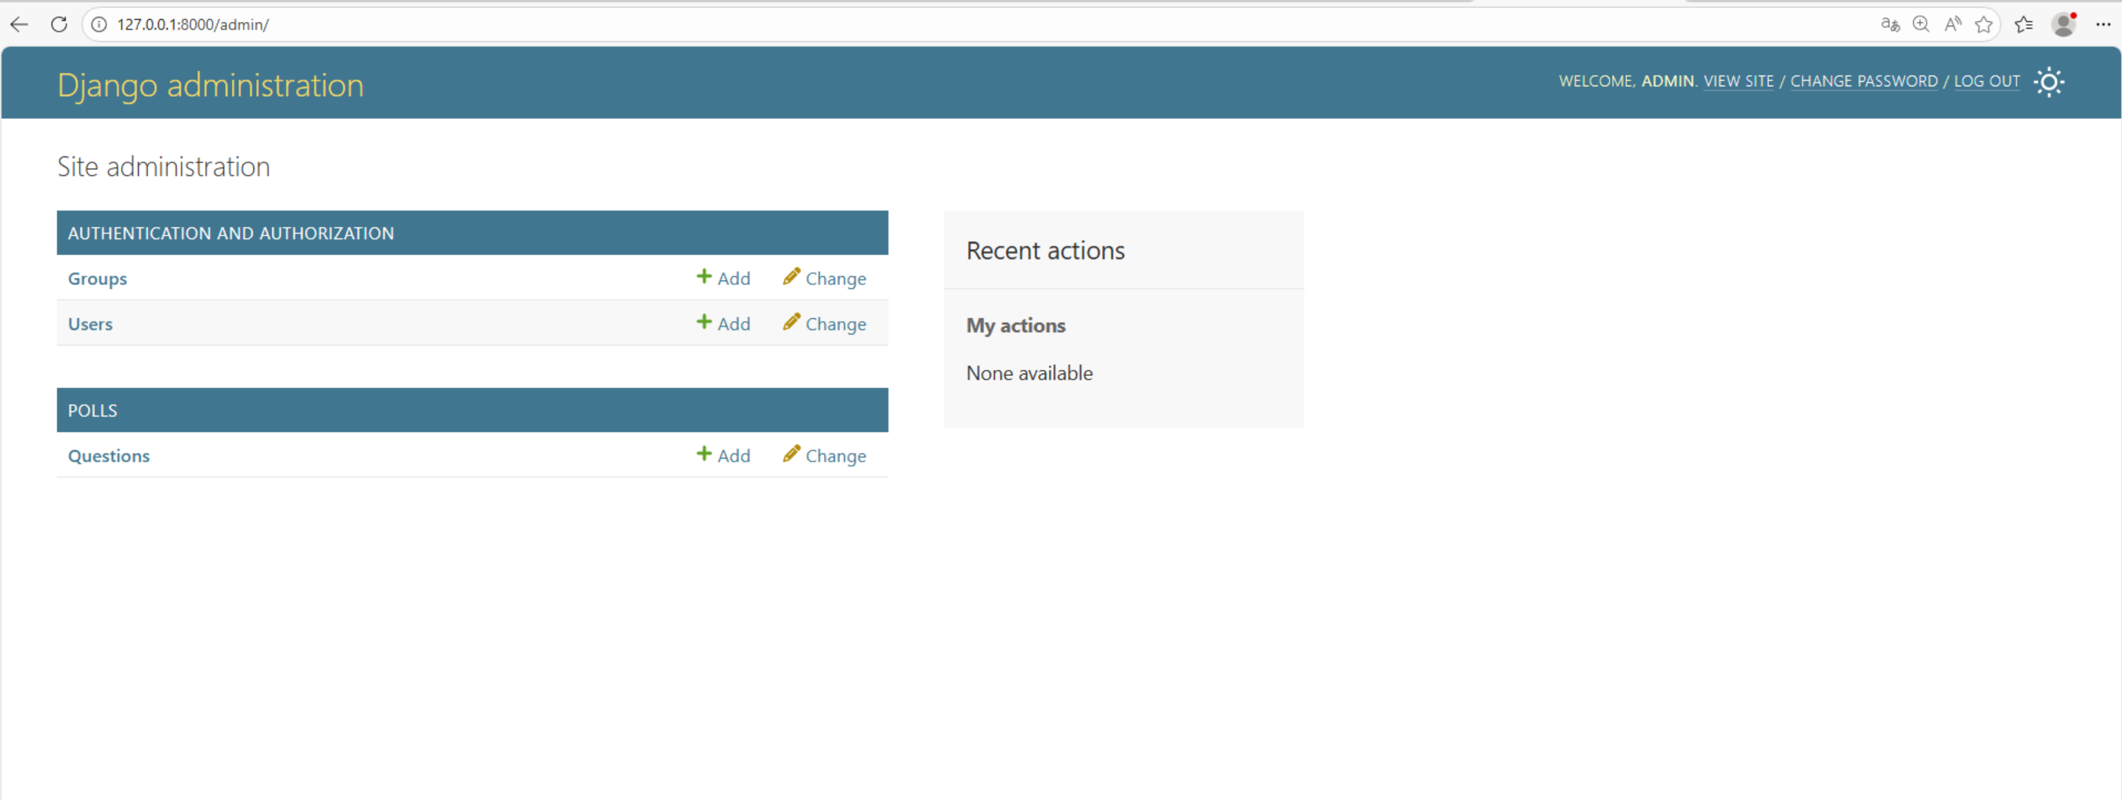Viewport: 2122px width, 800px height.
Task: Add a new Question in Polls
Action: tap(724, 455)
